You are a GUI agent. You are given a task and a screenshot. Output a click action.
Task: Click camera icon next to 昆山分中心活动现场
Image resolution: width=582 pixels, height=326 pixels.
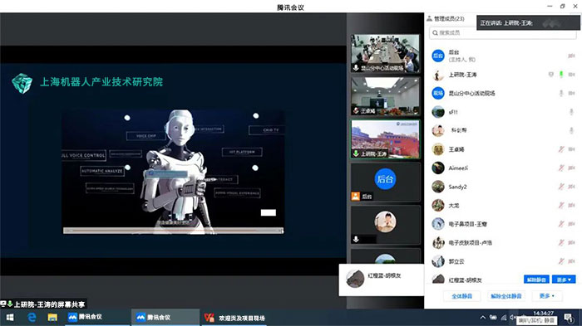(572, 94)
